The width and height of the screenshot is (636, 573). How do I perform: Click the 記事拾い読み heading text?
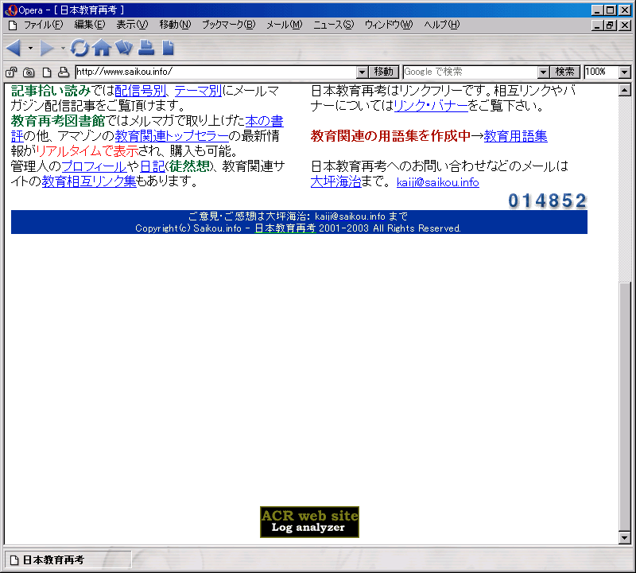[51, 91]
